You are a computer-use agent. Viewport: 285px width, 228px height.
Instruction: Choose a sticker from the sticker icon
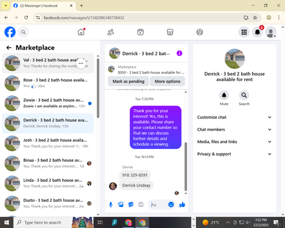(131, 205)
